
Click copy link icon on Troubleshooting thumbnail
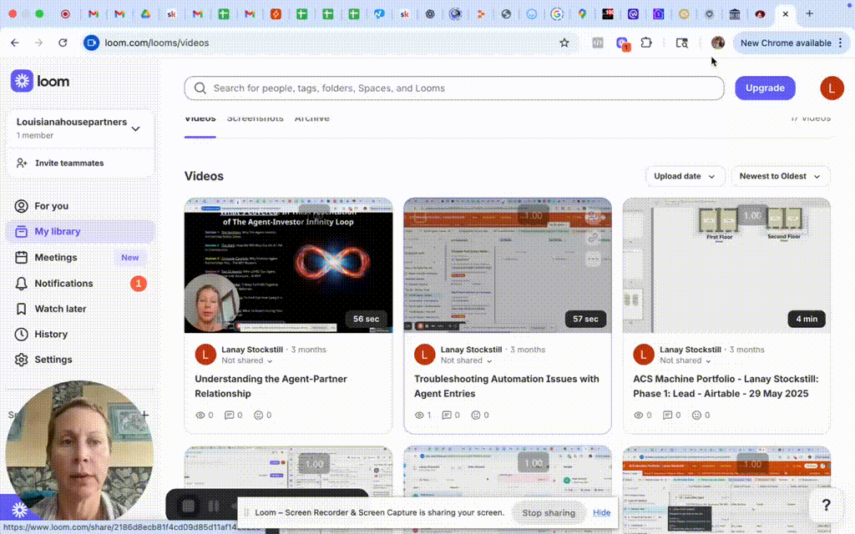[x=593, y=238]
